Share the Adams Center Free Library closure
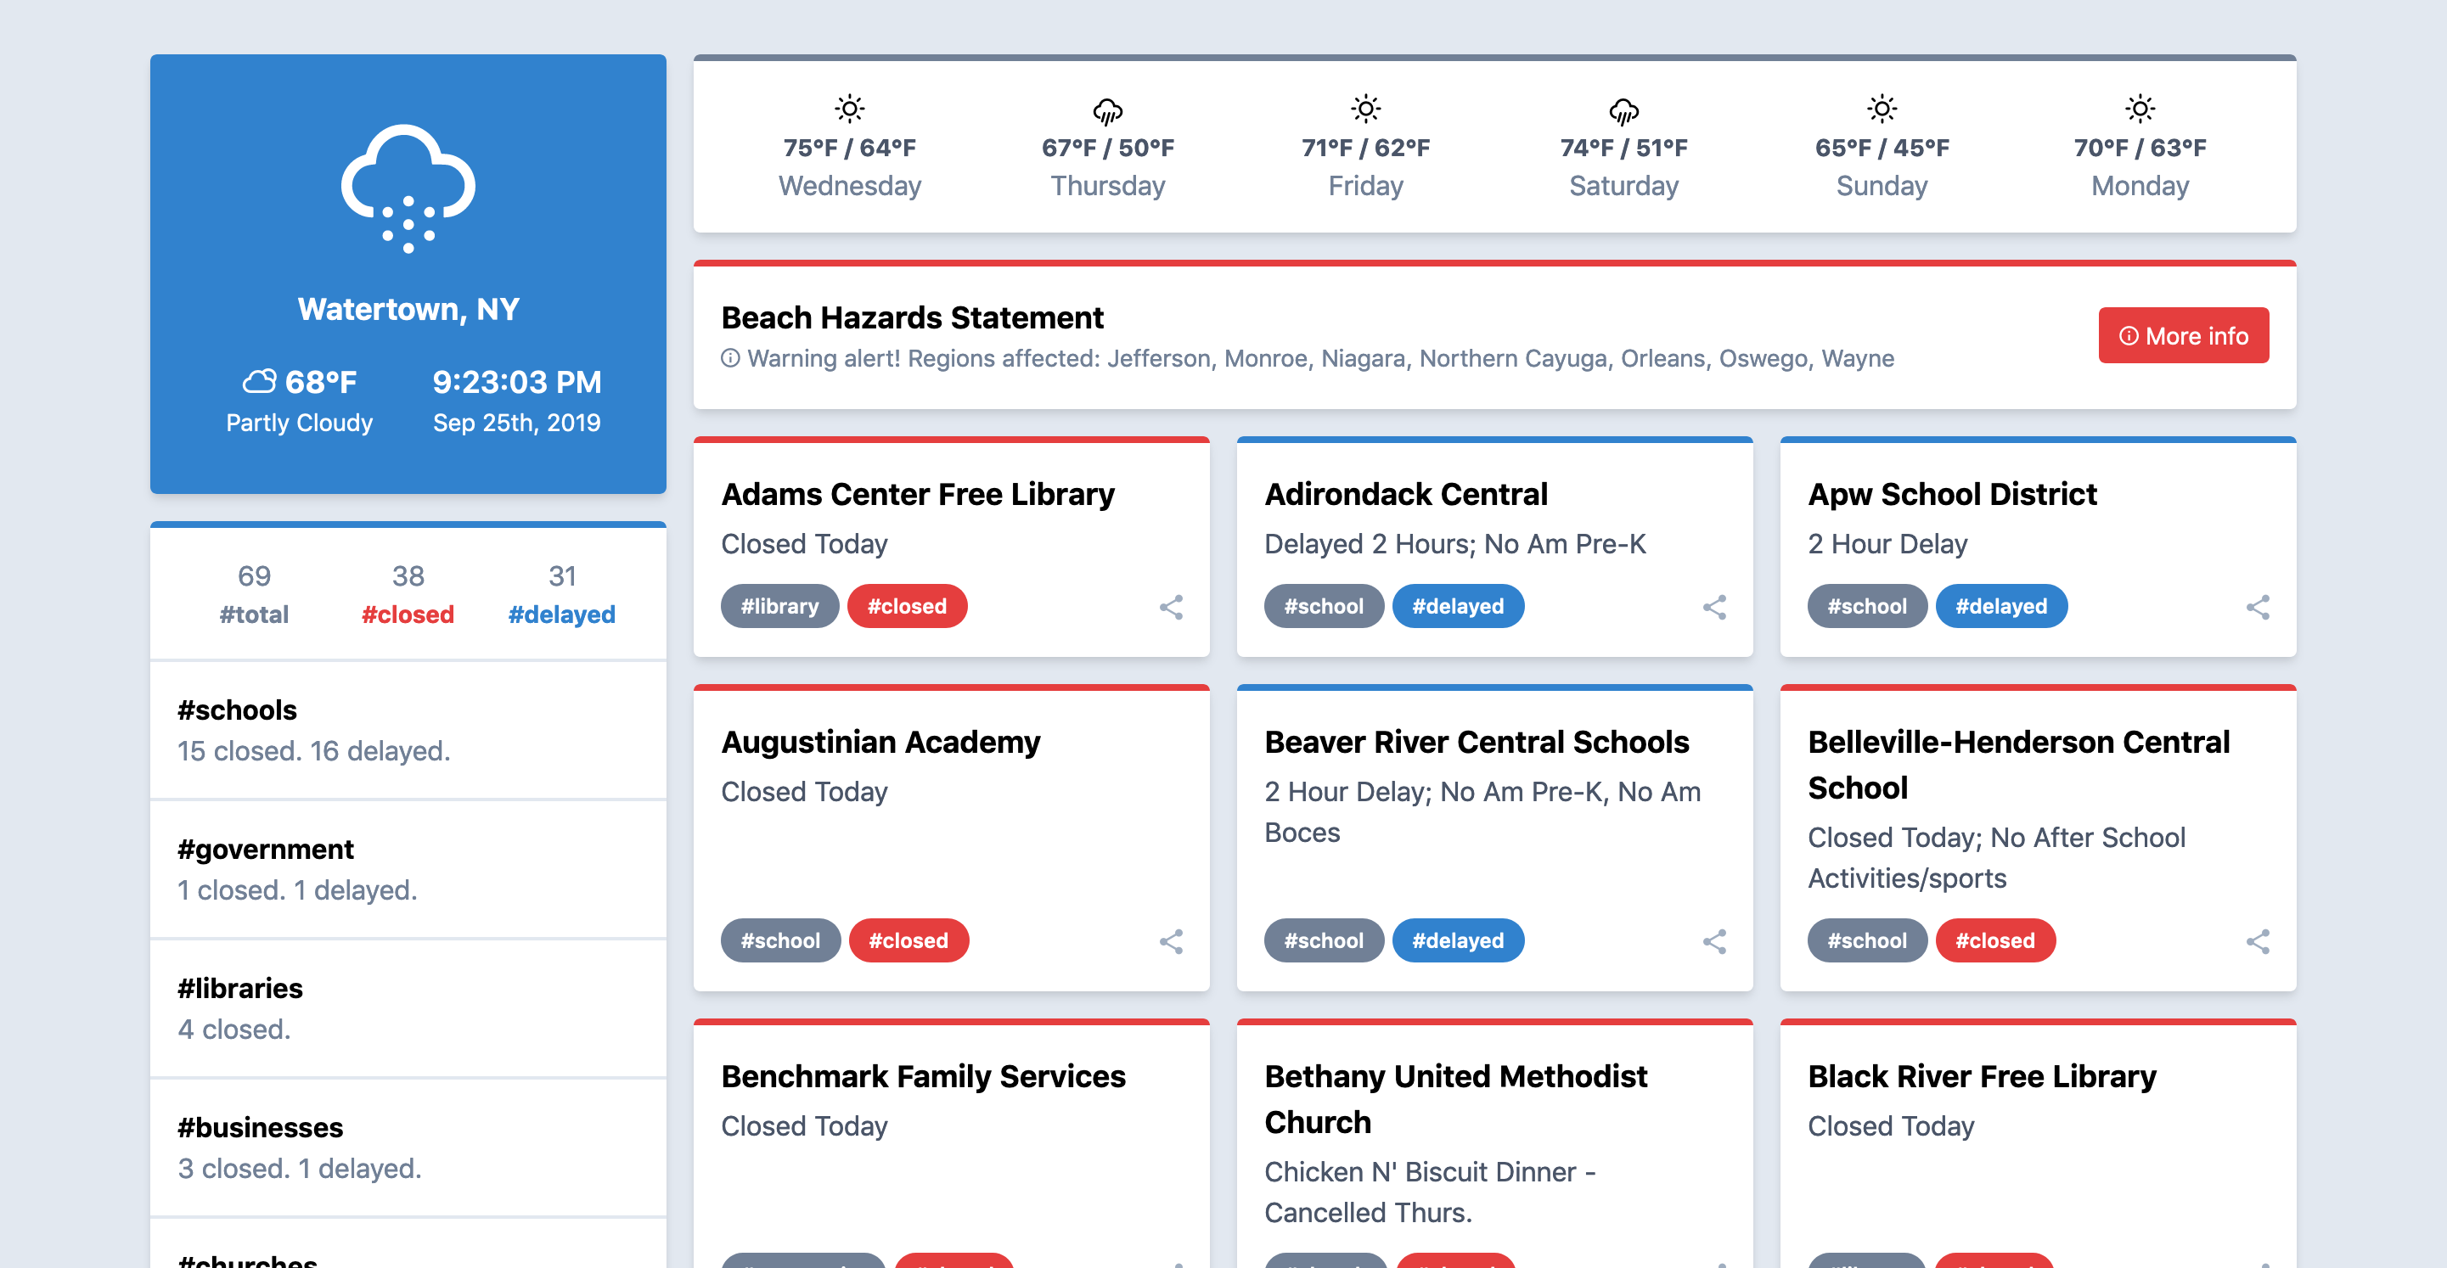The height and width of the screenshot is (1268, 2447). (1171, 606)
